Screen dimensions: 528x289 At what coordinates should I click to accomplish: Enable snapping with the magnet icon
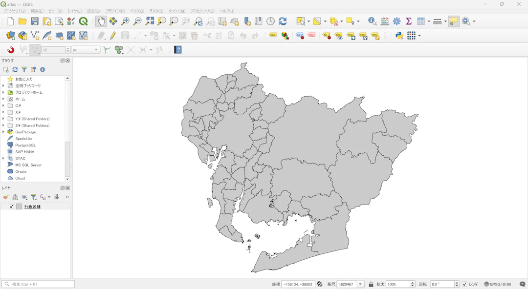point(10,50)
